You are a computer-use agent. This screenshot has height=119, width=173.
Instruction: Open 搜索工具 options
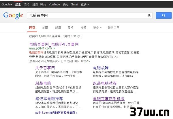[114, 28]
